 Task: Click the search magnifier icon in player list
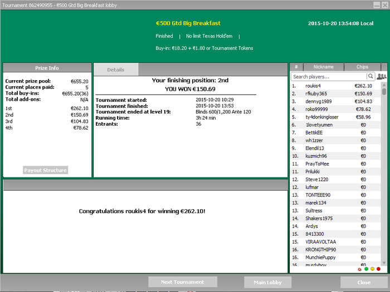[370, 76]
